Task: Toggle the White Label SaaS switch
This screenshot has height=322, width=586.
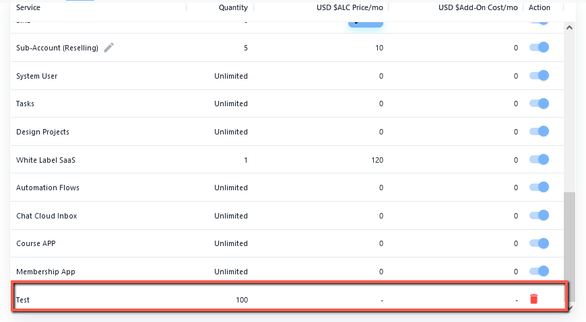Action: (540, 160)
